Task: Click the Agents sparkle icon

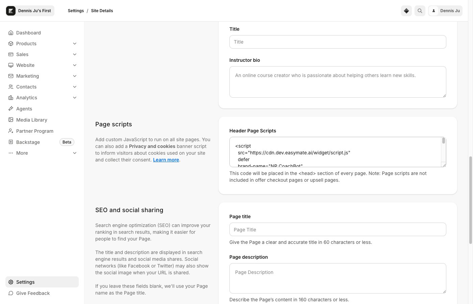Action: (11, 109)
